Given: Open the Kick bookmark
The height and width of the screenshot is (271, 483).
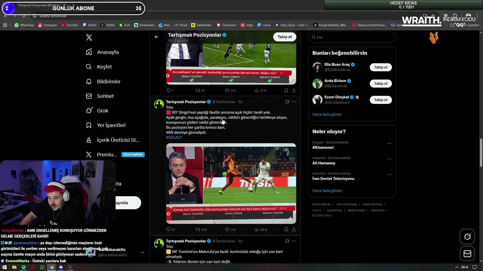Looking at the screenshot, I should [x=124, y=25].
